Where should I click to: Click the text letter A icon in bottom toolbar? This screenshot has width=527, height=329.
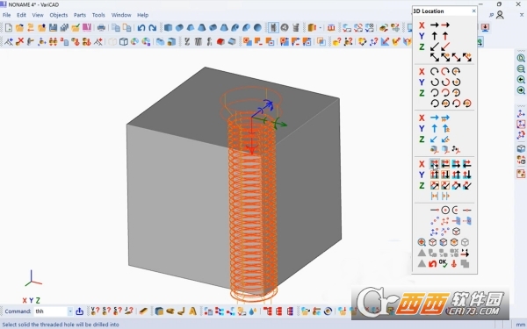[192, 311]
